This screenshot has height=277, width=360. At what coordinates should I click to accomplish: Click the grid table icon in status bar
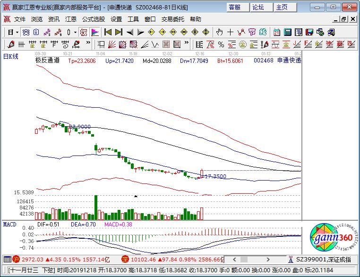[x=8, y=260]
